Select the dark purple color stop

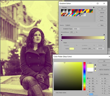tap(62, 40)
